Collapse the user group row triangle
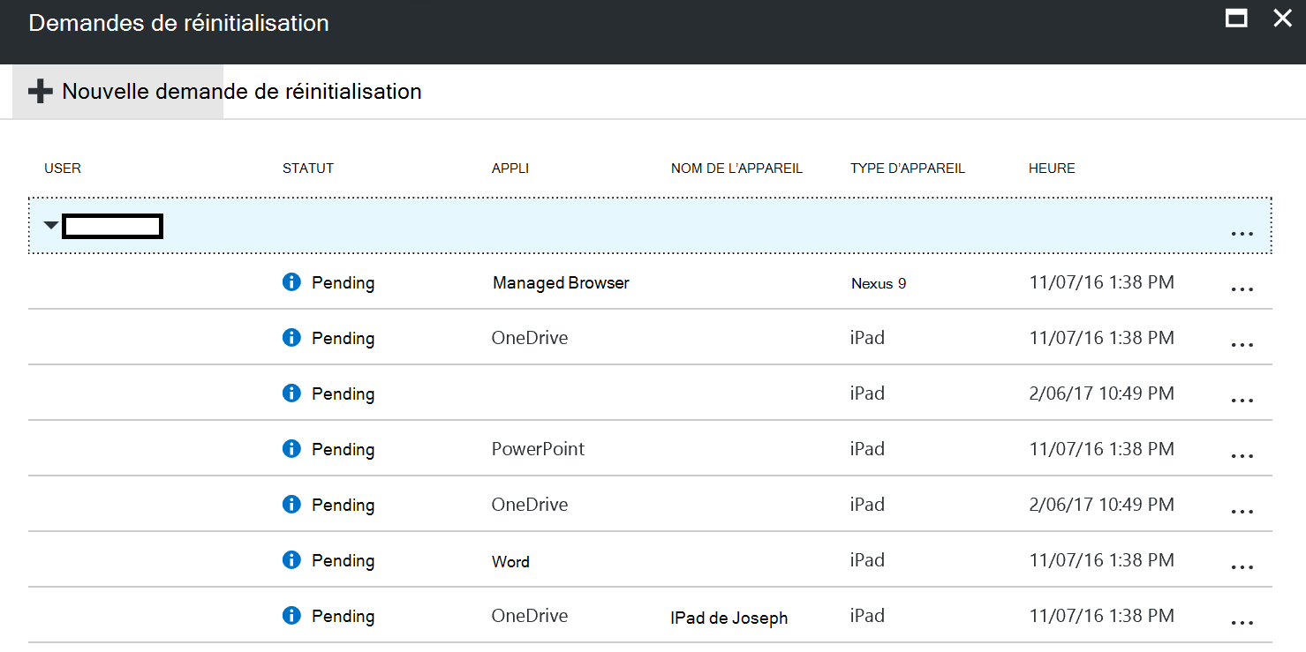Screen dimensions: 1306x652 tap(51, 226)
